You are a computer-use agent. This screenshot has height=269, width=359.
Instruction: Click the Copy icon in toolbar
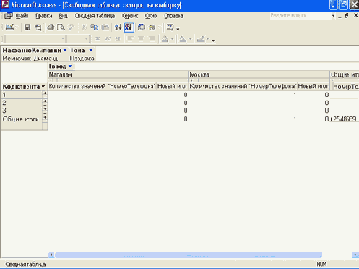95,27
